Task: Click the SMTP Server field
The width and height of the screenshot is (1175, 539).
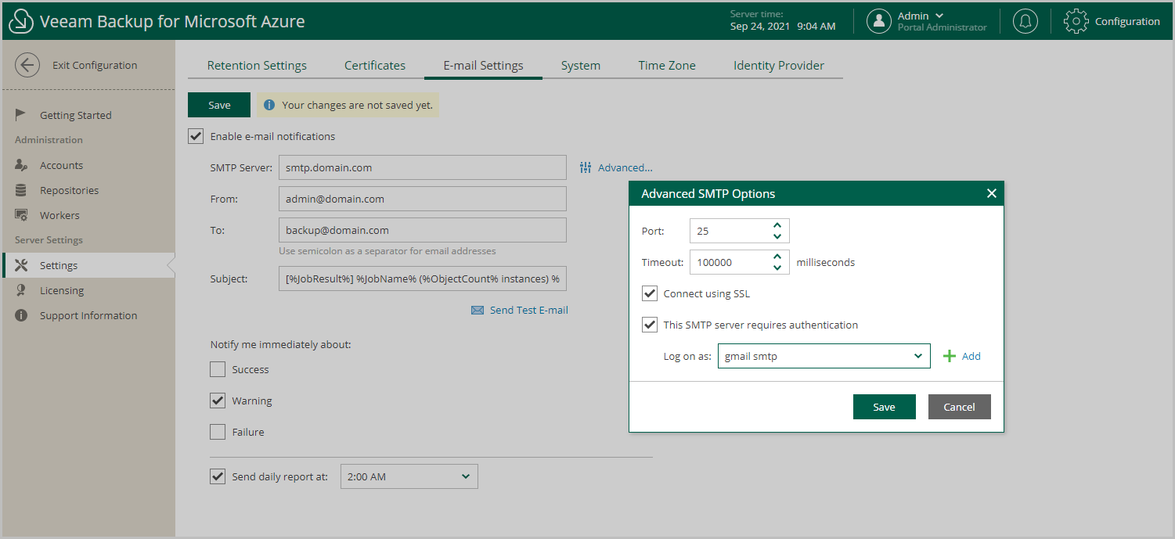Action: [423, 167]
